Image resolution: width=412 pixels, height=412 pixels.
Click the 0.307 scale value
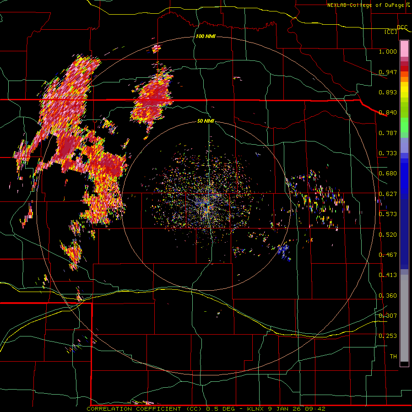pyautogui.click(x=388, y=315)
